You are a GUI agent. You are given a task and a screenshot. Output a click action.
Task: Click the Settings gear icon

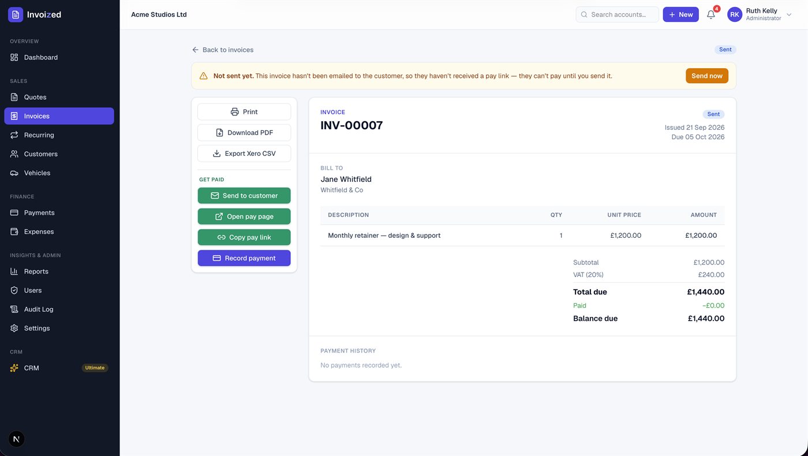pos(14,328)
